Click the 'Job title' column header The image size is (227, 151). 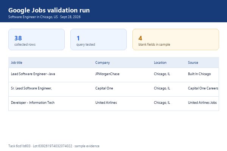click(x=17, y=63)
